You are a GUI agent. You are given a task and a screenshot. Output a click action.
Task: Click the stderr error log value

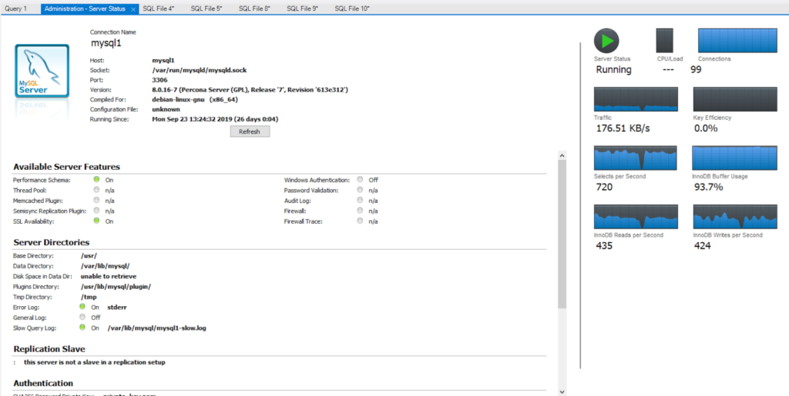pos(117,307)
